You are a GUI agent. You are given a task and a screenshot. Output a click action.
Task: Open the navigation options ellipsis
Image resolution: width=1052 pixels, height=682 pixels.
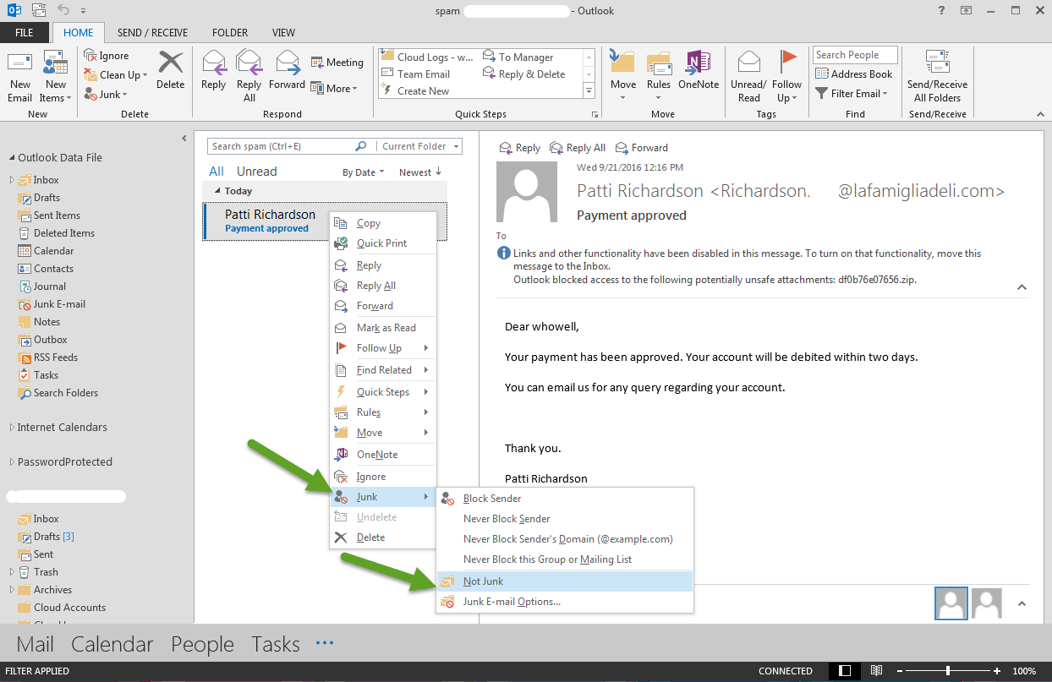coord(325,643)
